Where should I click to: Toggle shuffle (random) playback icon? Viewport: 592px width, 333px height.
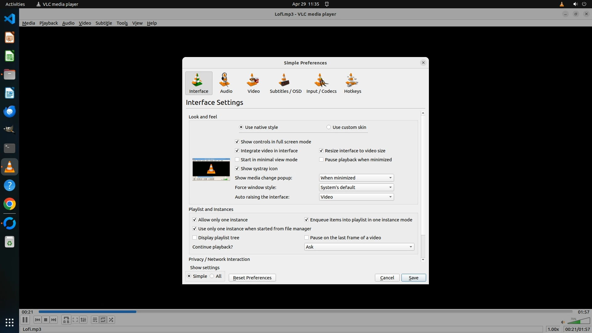[x=111, y=320]
